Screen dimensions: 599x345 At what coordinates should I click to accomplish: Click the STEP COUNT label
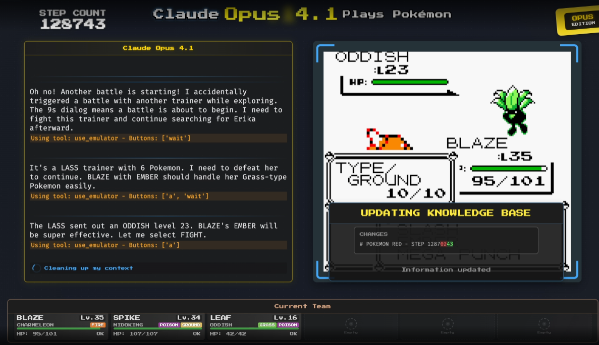[73, 13]
